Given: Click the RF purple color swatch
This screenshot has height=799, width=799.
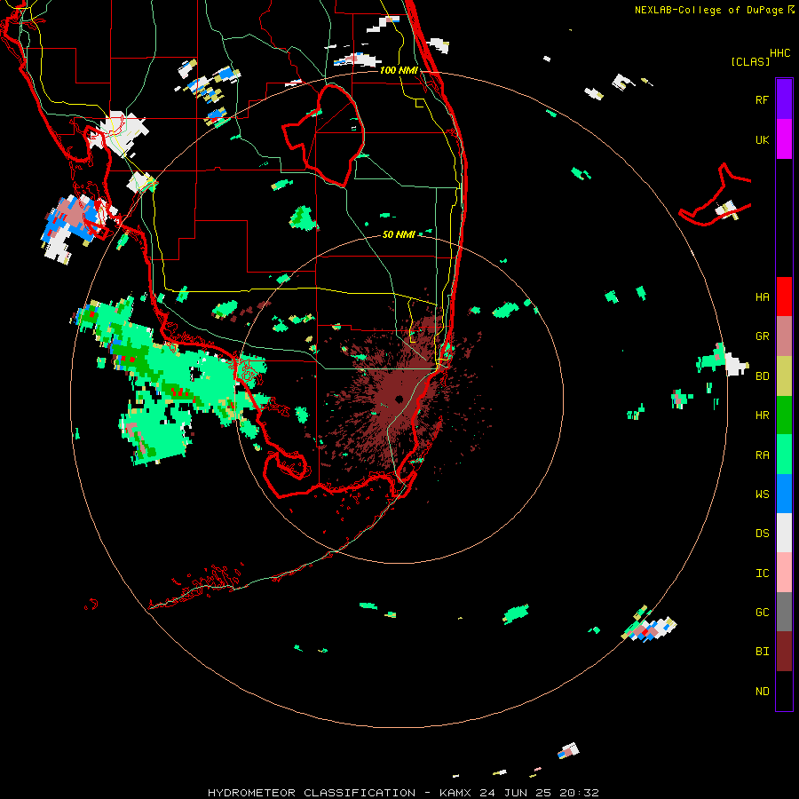Looking at the screenshot, I should click(x=784, y=99).
